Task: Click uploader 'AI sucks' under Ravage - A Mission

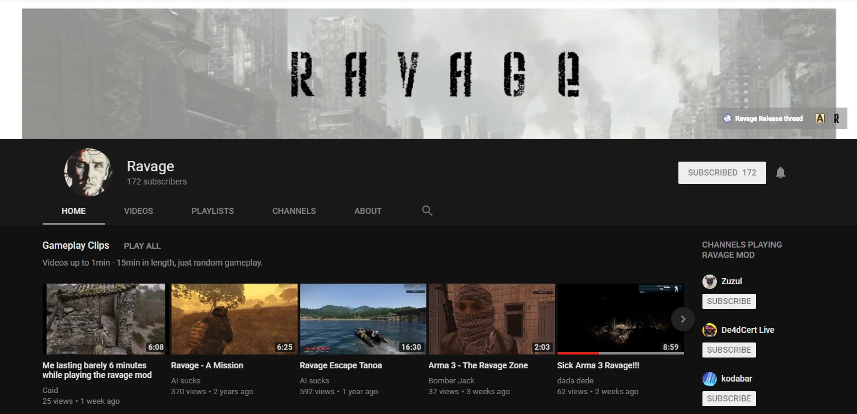Action: click(x=186, y=380)
